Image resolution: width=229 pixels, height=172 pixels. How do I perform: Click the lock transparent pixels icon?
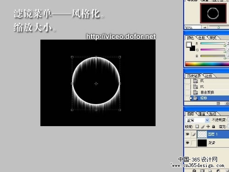[x=197, y=127]
